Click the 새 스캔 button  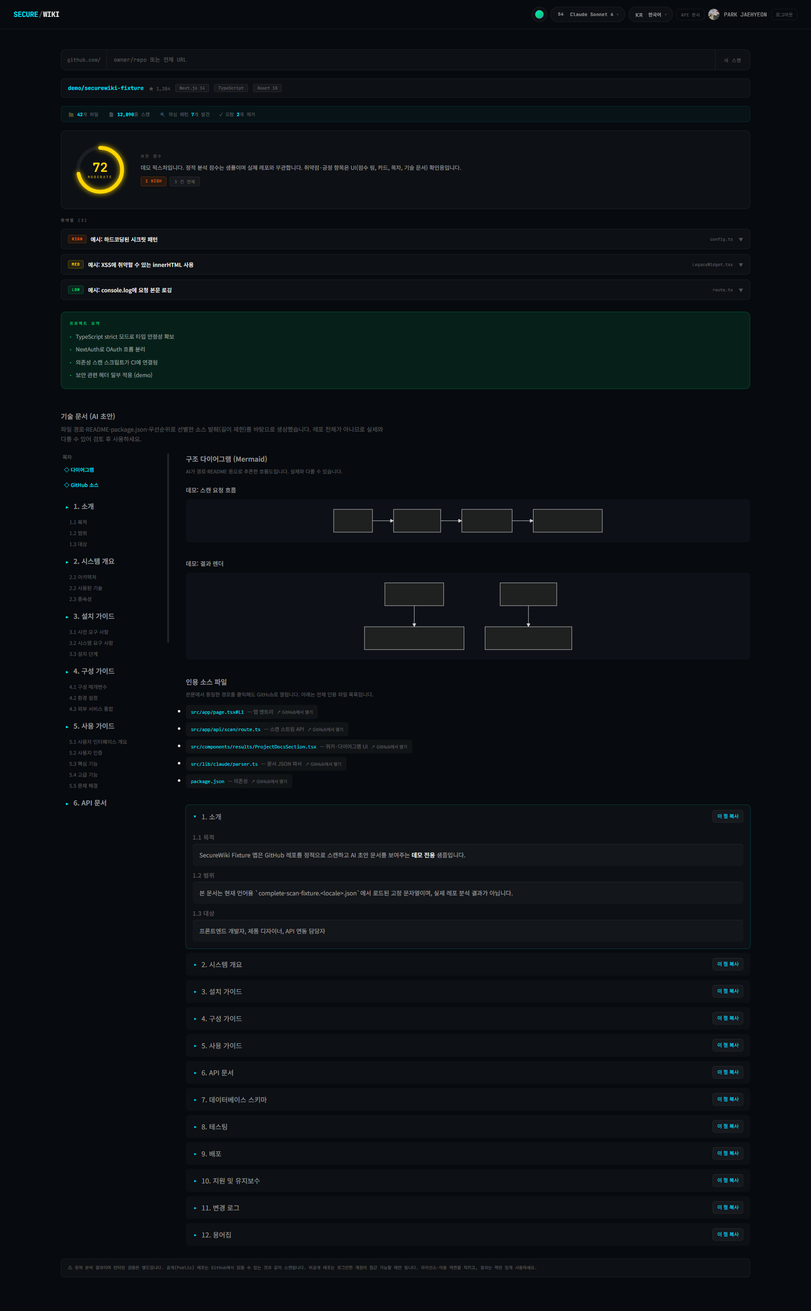point(732,60)
